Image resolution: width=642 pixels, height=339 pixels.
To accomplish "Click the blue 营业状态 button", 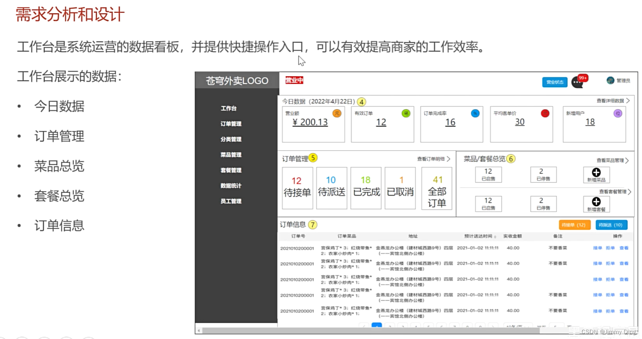I will pyautogui.click(x=555, y=82).
